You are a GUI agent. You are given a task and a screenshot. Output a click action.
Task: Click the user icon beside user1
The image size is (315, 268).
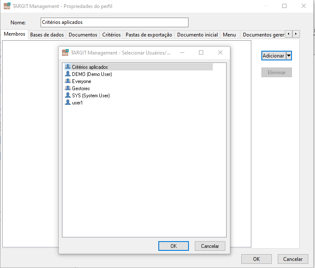tap(68, 102)
